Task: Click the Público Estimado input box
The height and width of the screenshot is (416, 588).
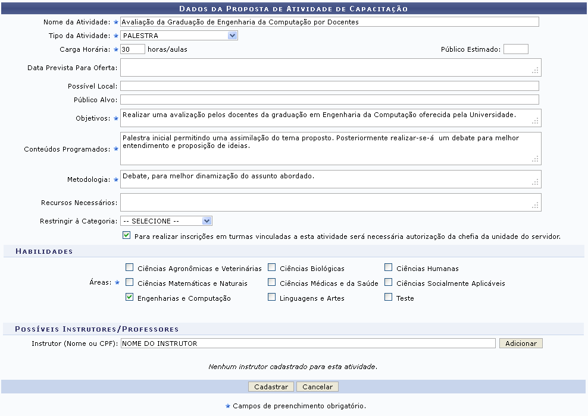Action: click(x=515, y=49)
